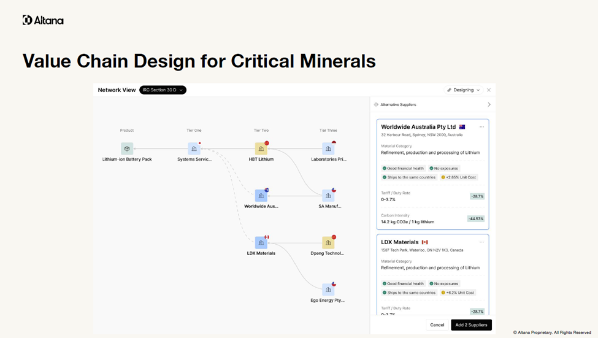Viewport: 598px width, 338px height.
Task: Click the Cancel button
Action: (437, 325)
